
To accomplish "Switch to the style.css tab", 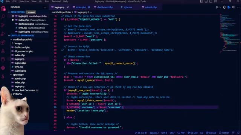I will (128, 7).
